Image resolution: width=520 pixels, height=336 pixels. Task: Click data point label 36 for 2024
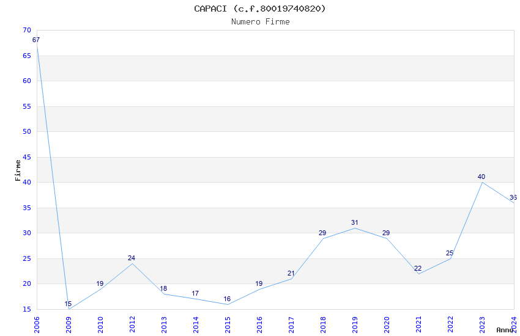click(513, 197)
